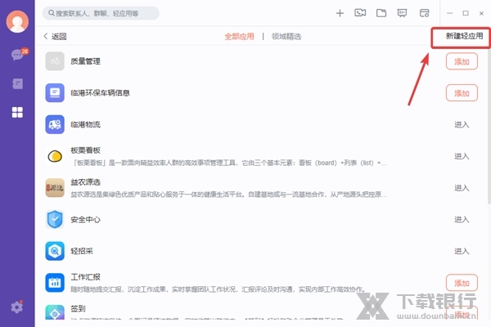Open the file folder toolbar icon
Screen dimensions: 491x327
coord(381,13)
